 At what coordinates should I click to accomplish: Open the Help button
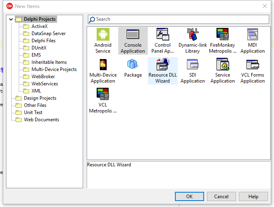coord(253,197)
